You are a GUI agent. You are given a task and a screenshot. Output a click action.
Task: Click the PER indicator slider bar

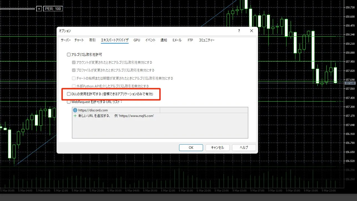click(17, 9)
